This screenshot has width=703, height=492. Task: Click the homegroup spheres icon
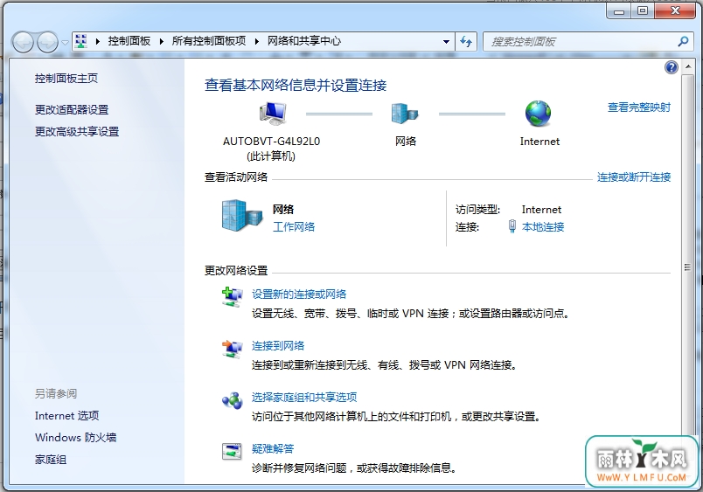233,400
